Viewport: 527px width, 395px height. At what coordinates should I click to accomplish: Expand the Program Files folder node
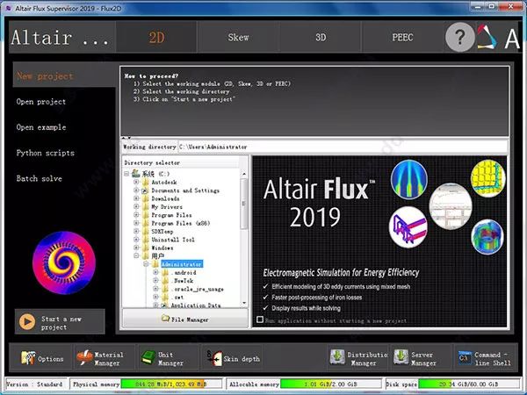[x=136, y=215]
